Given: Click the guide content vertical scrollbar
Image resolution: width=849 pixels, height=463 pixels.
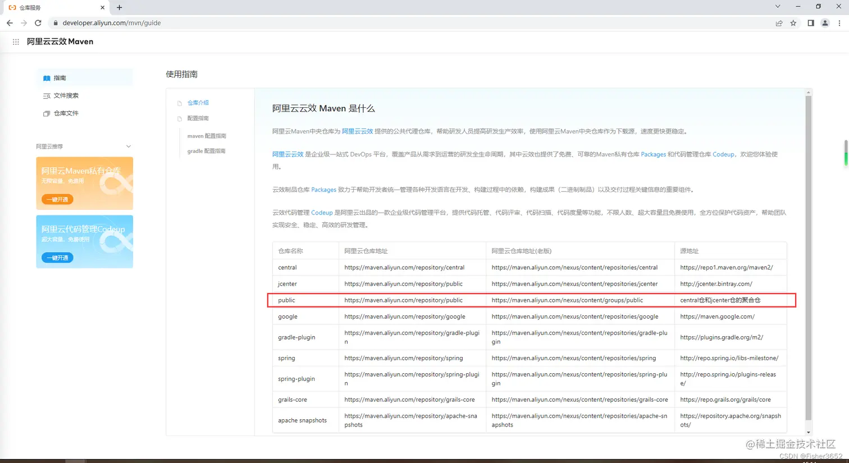Looking at the screenshot, I should tap(809, 258).
